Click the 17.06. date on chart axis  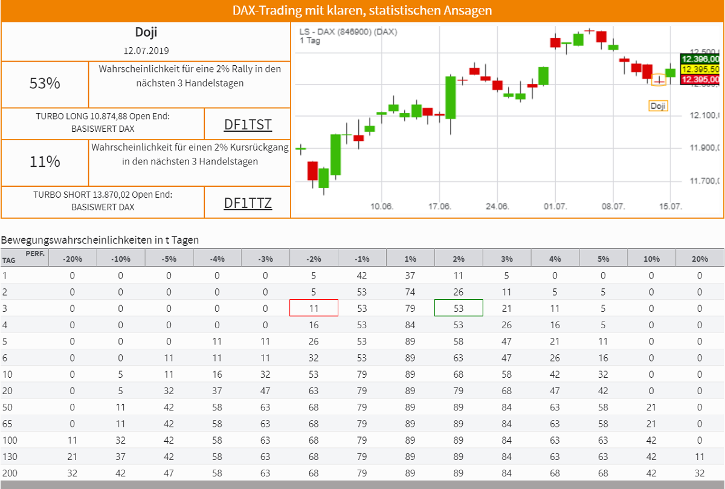[440, 207]
